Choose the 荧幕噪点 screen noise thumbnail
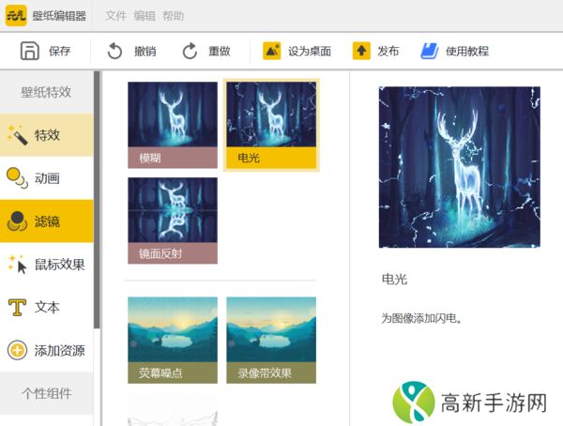 173,341
